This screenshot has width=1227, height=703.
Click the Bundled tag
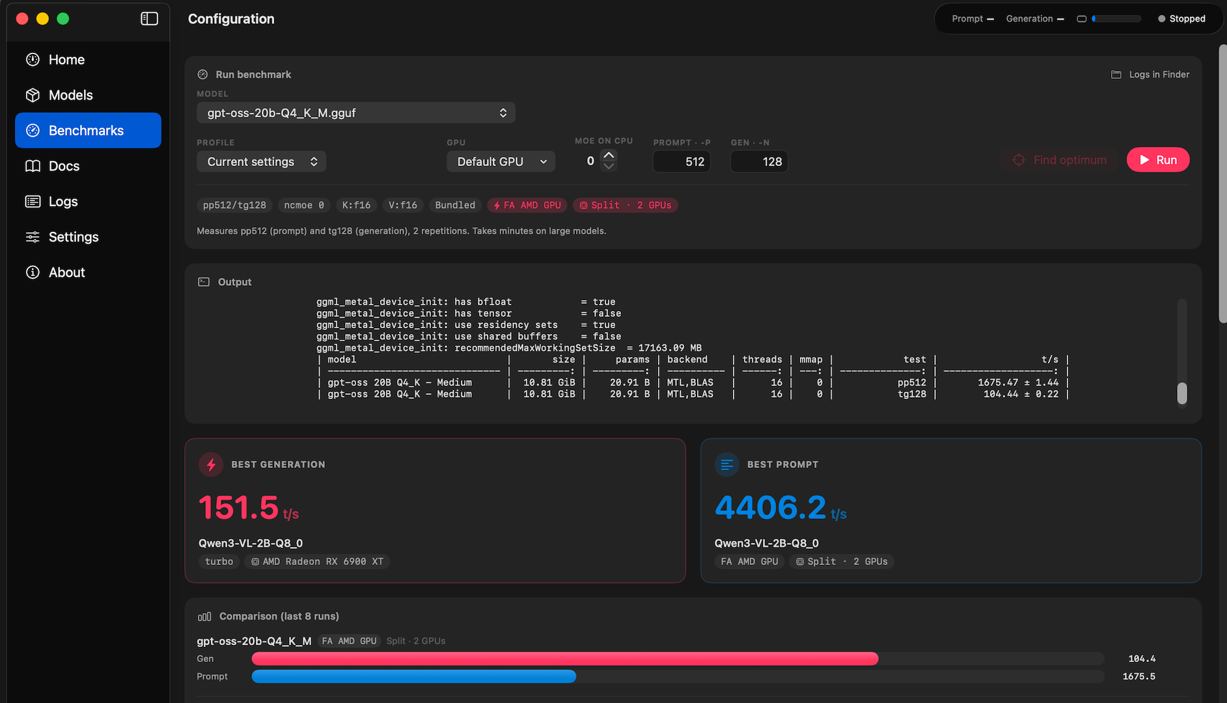455,205
